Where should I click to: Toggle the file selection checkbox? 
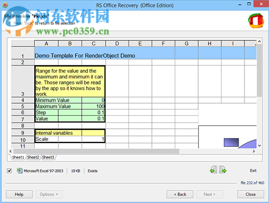(9, 171)
